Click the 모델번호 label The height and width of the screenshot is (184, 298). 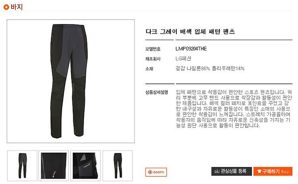tap(153, 49)
